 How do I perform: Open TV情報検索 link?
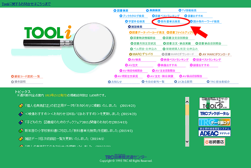pos(188,10)
